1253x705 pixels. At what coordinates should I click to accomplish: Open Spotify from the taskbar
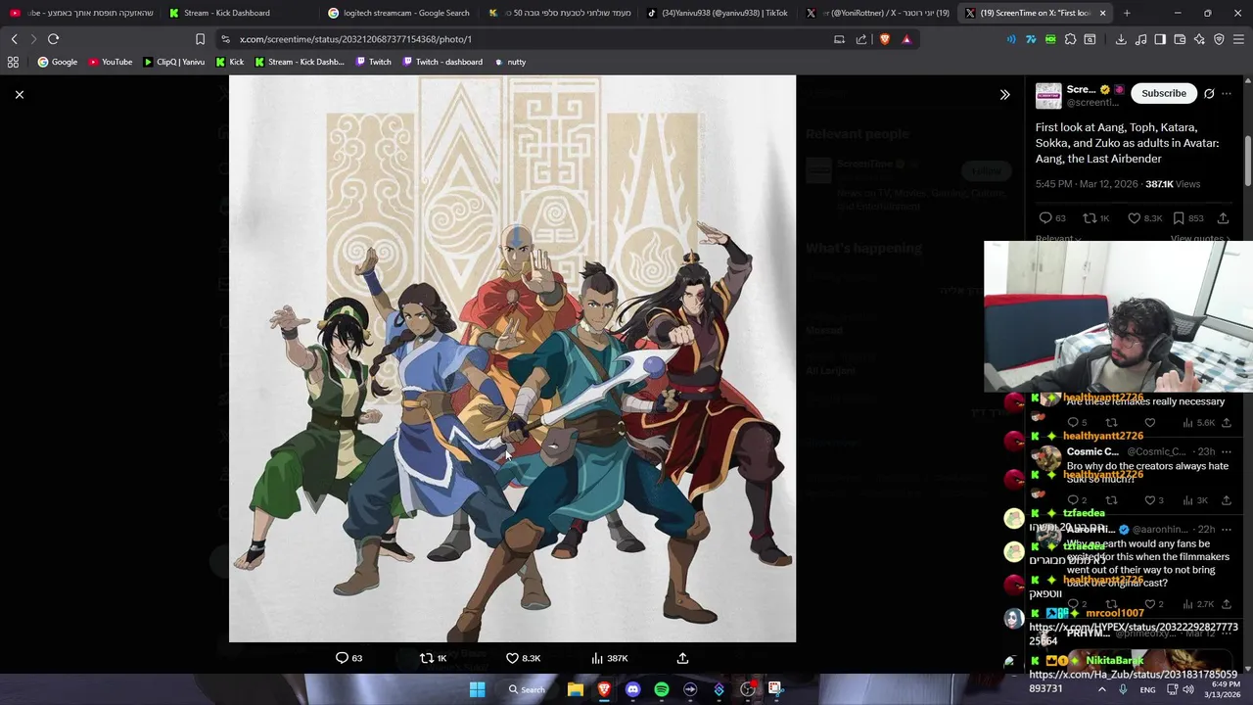tap(661, 689)
